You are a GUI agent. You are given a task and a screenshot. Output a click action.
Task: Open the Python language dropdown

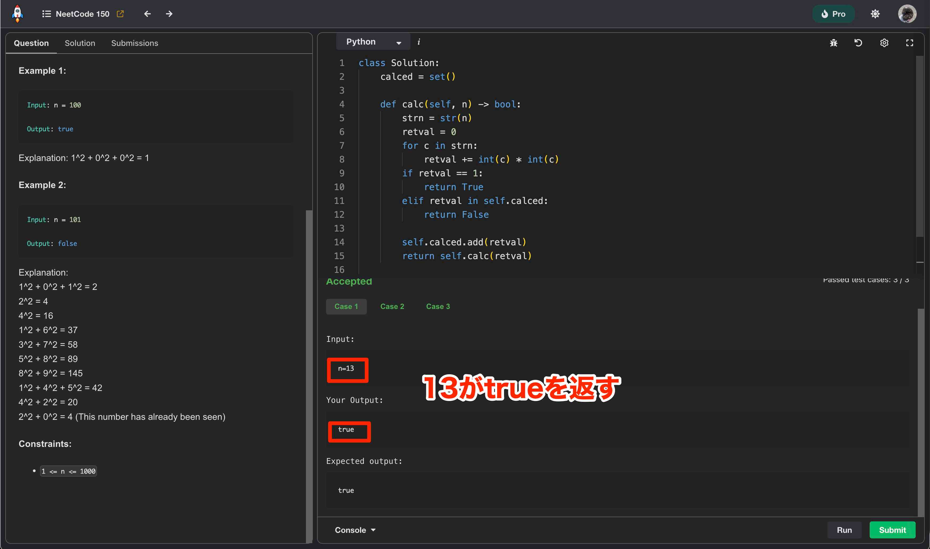click(373, 42)
